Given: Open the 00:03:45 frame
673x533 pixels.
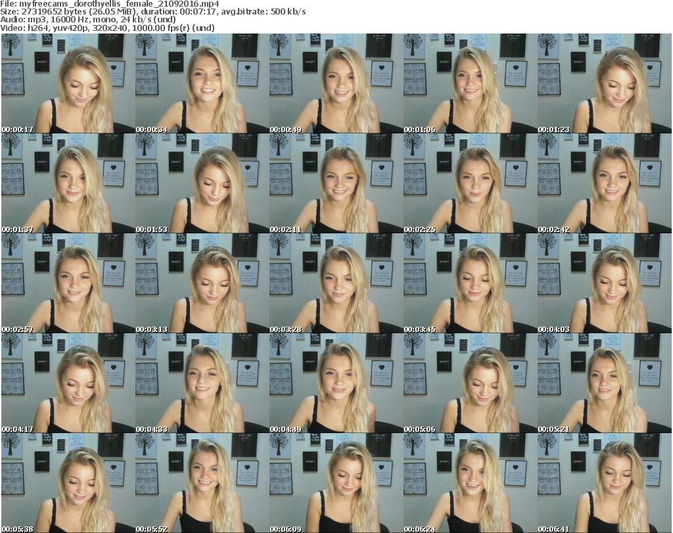Looking at the screenshot, I should click(x=470, y=283).
